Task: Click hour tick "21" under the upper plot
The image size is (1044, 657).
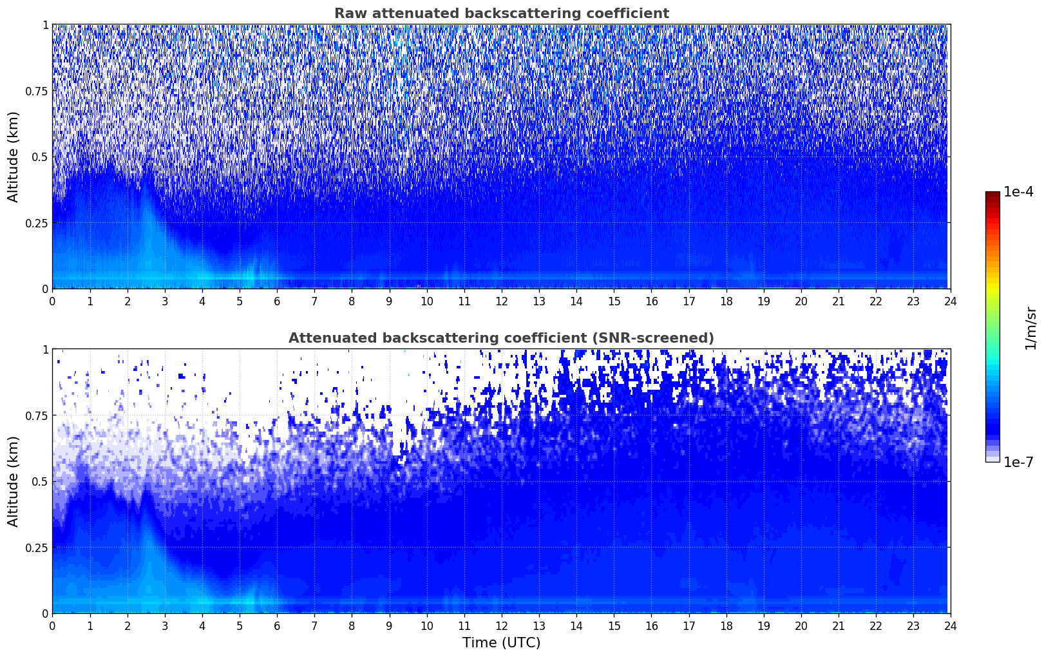Action: click(x=838, y=301)
